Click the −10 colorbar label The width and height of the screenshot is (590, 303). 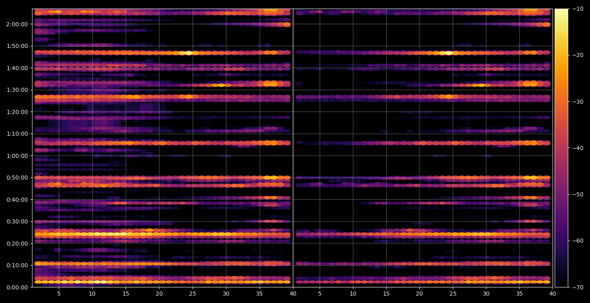[577, 9]
